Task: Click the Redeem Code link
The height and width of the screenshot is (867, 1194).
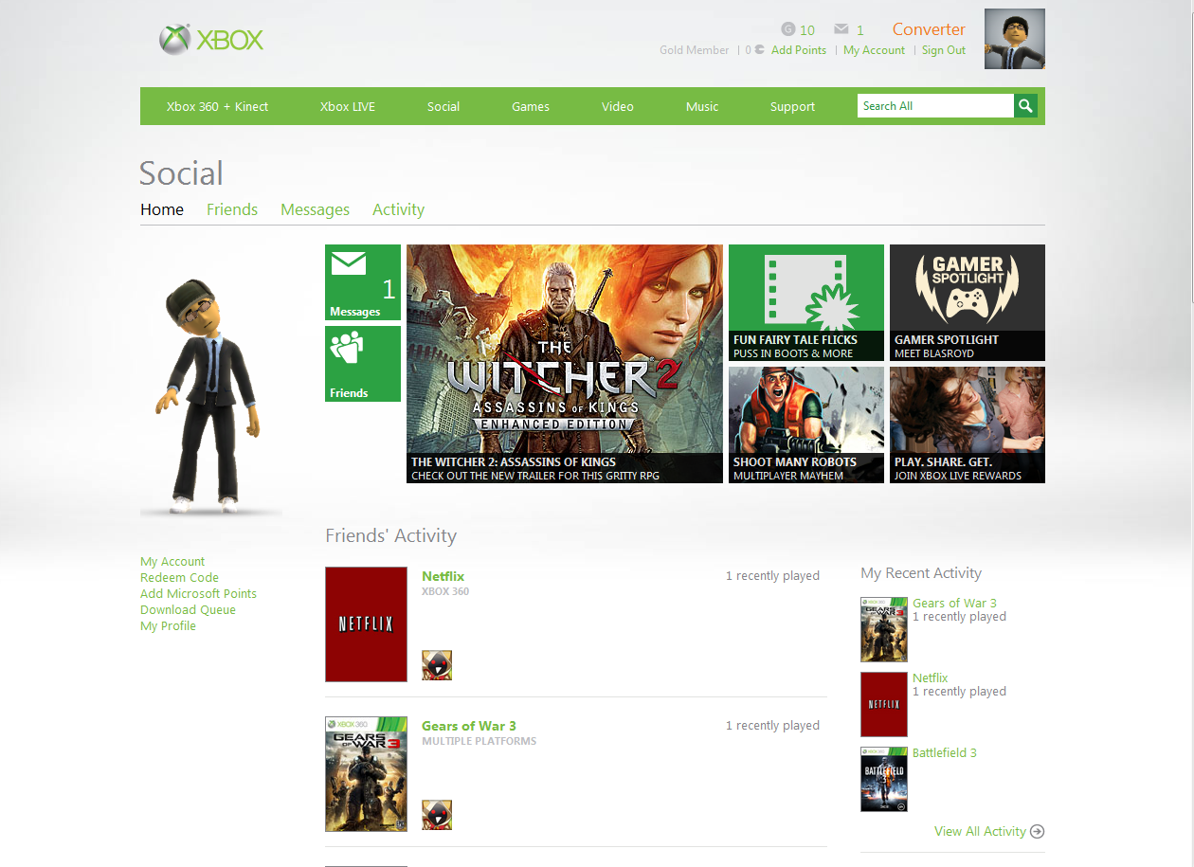Action: (x=179, y=578)
